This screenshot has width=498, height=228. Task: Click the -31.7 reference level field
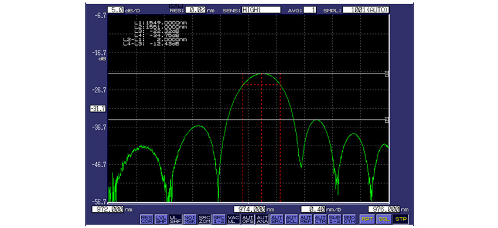coord(98,109)
